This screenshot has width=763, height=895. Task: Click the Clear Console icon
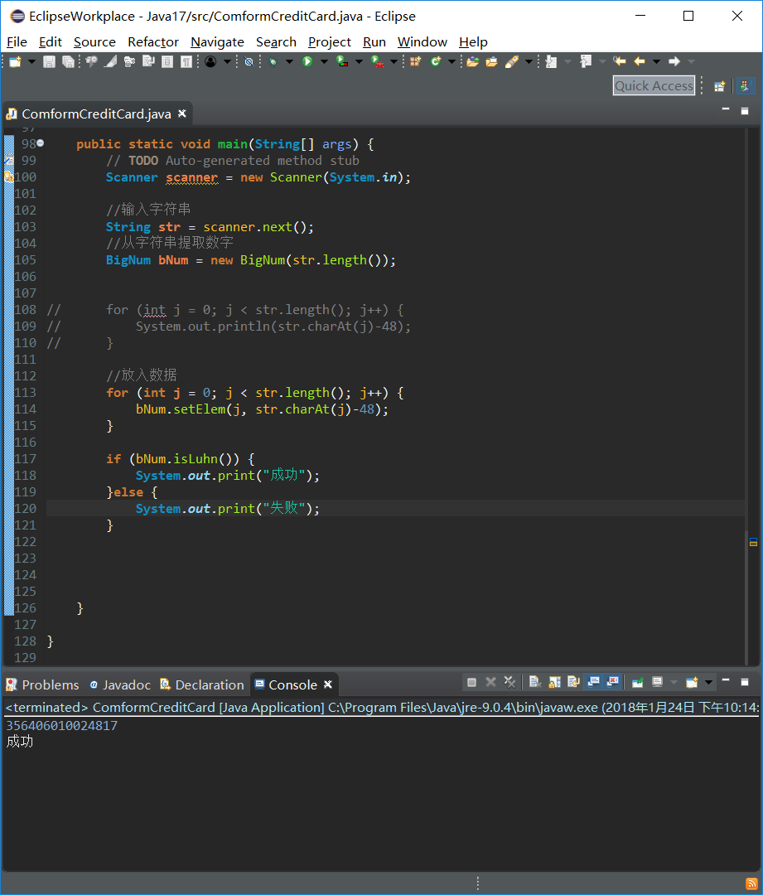click(534, 682)
